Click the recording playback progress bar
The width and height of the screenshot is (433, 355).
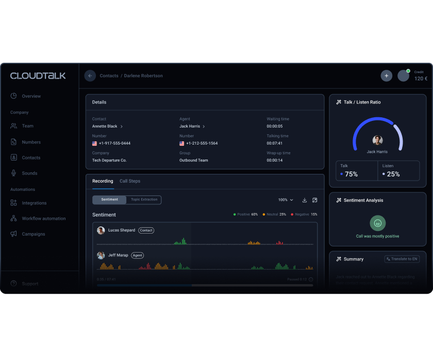click(x=205, y=285)
